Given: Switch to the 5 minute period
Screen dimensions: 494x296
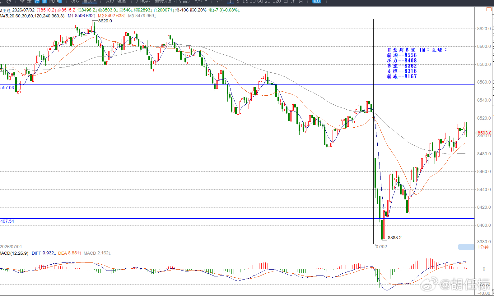Looking at the screenshot, I should [238, 2].
